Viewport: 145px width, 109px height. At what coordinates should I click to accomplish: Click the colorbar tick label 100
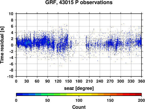79,100
